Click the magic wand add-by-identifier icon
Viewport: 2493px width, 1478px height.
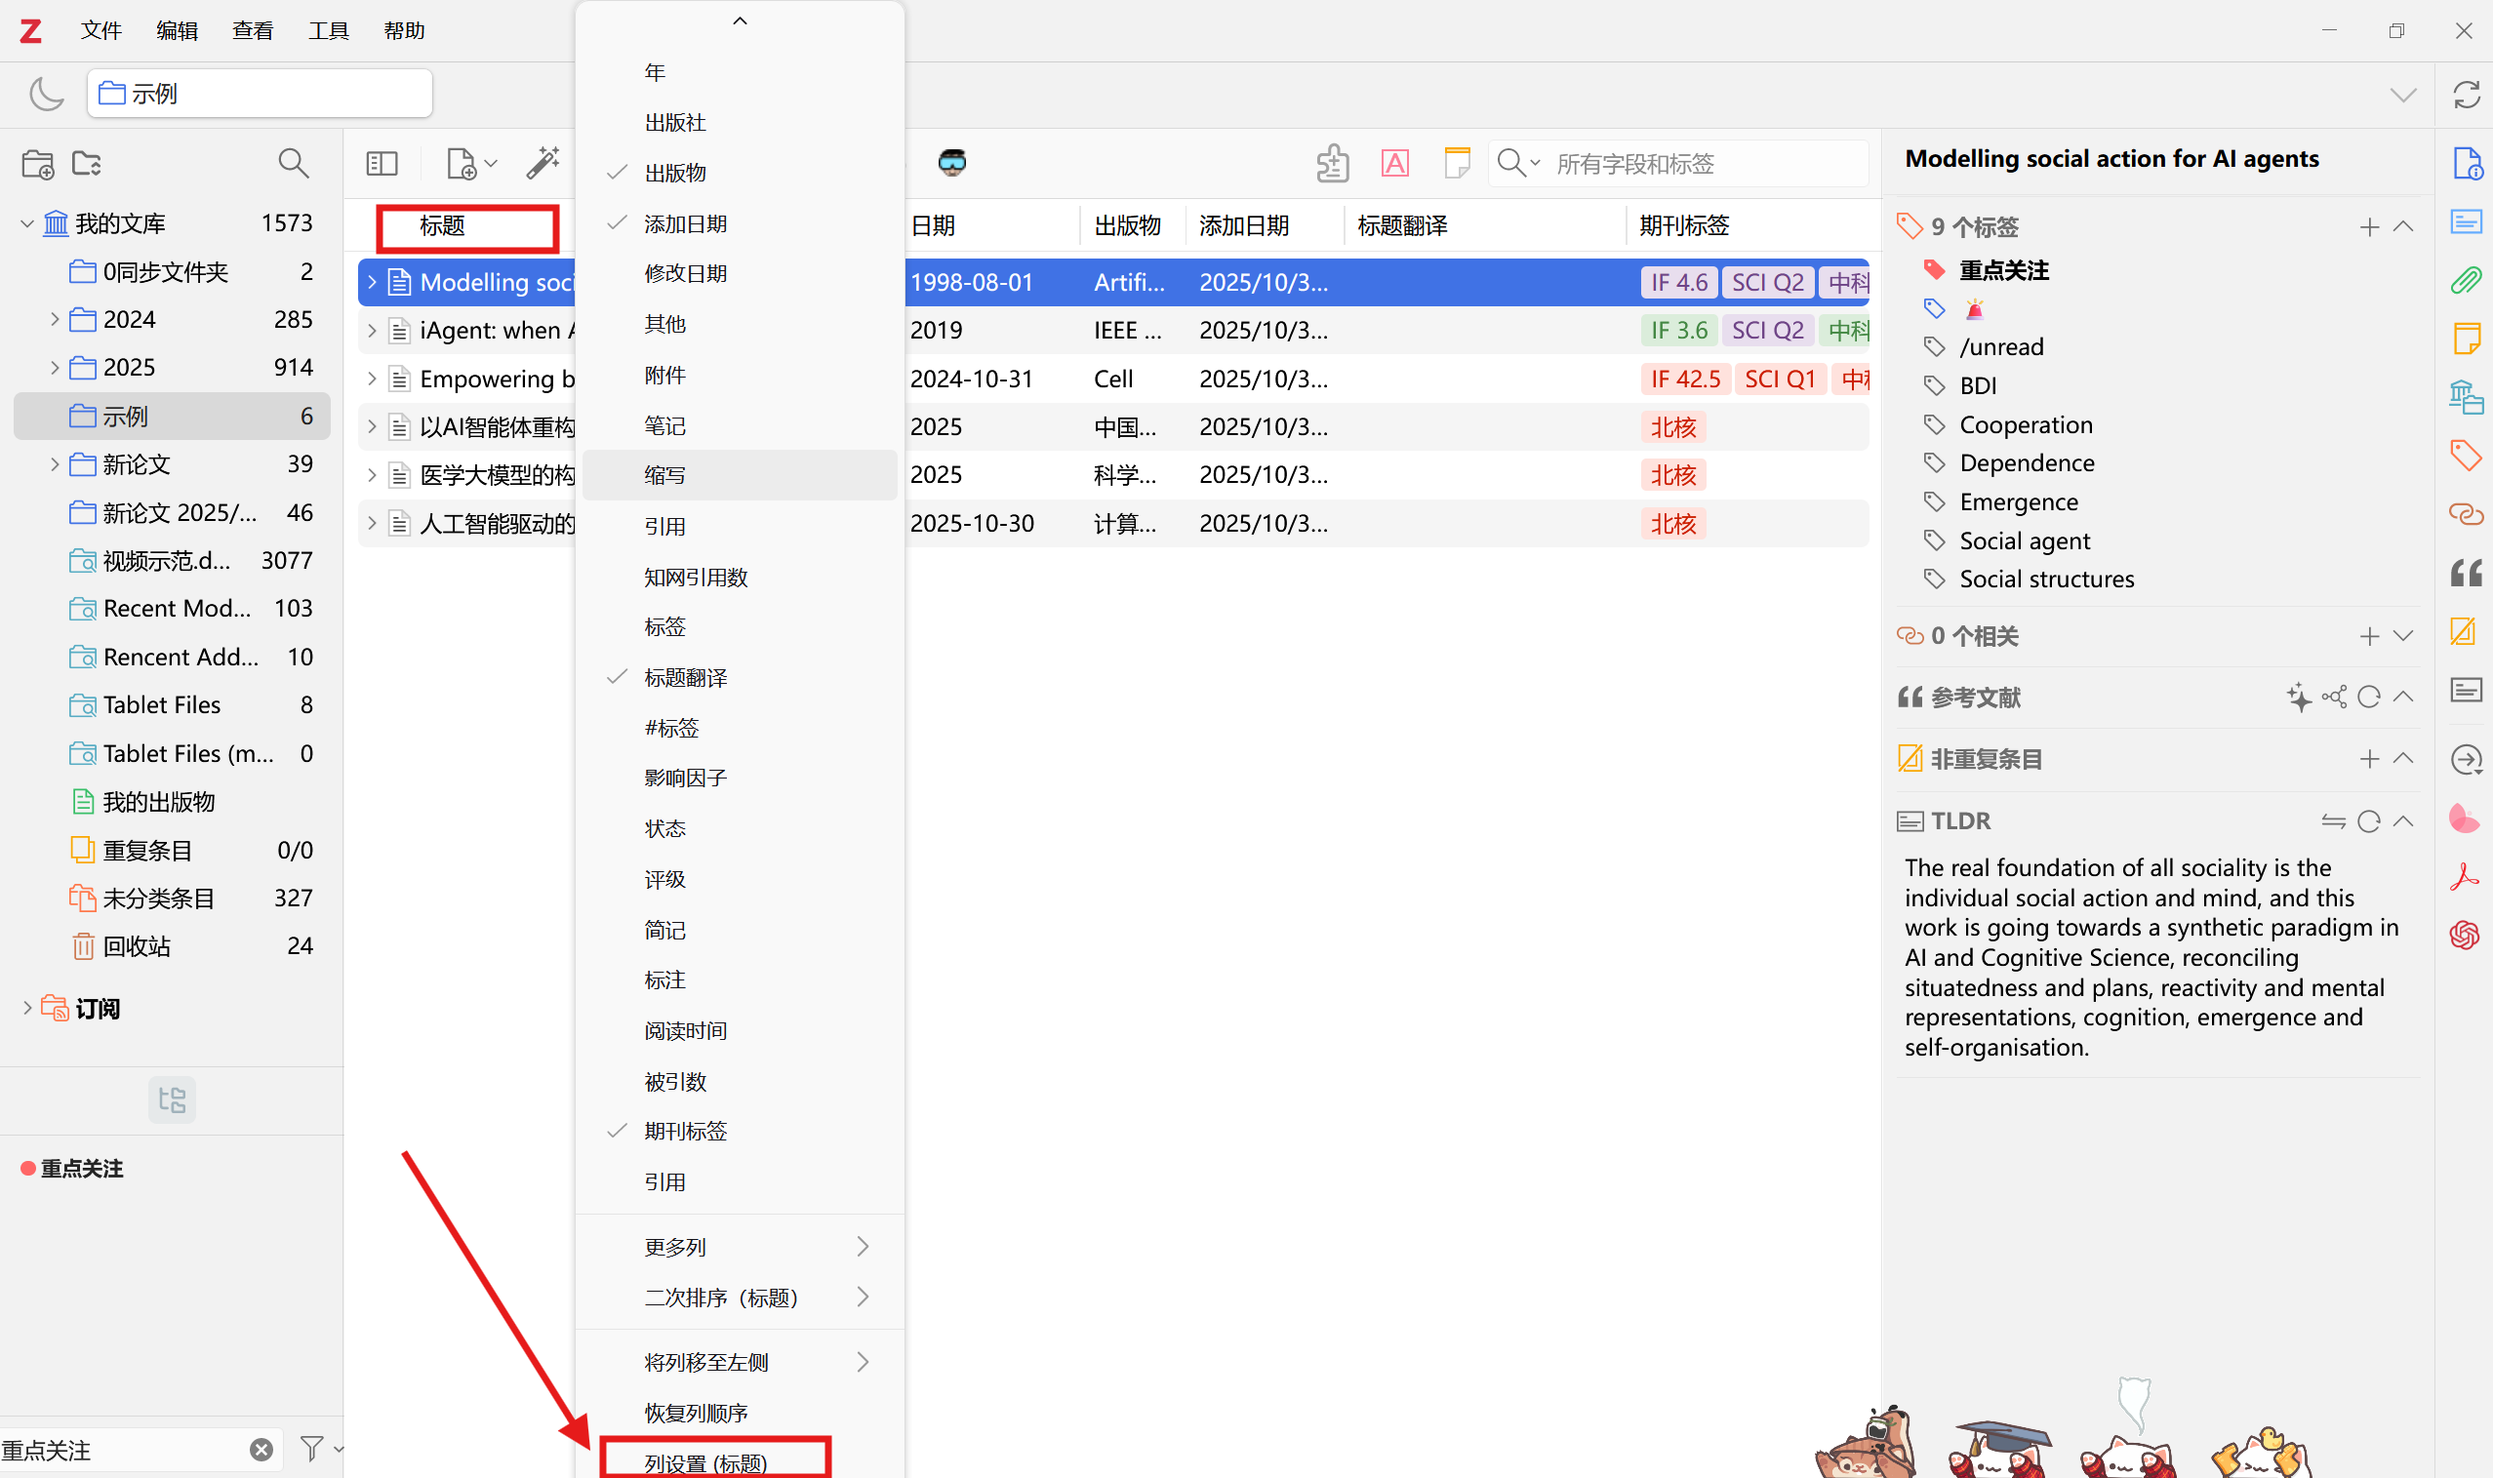pyautogui.click(x=543, y=163)
